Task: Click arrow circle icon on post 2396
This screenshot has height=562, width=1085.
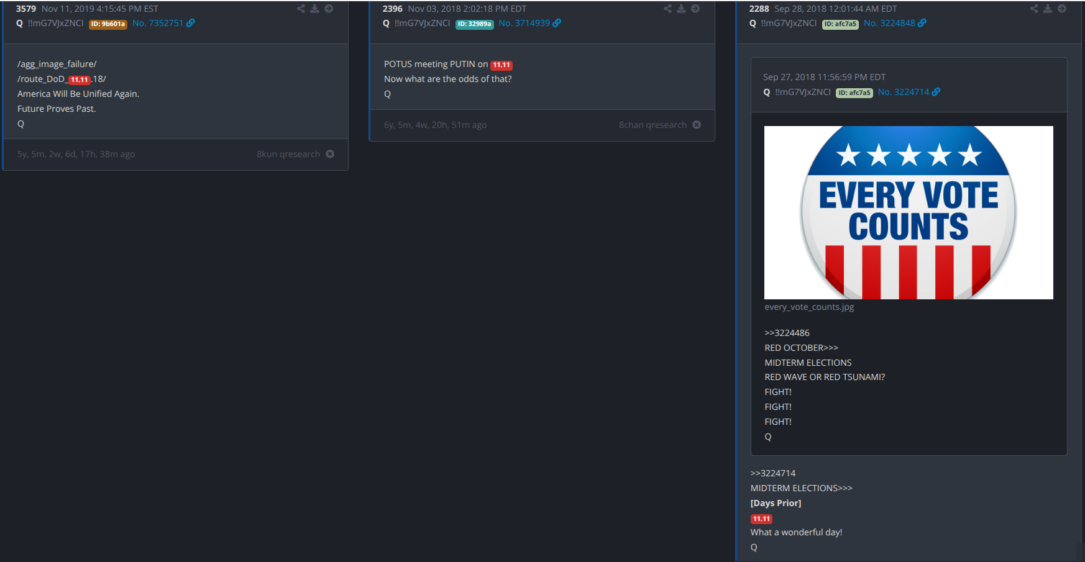Action: [695, 9]
